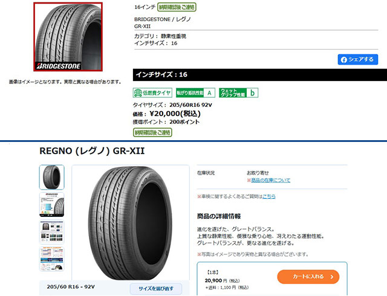Viewport: 387px width, 296px height.
Task: Select the fourth thumbnail with charts
Action: [52, 259]
